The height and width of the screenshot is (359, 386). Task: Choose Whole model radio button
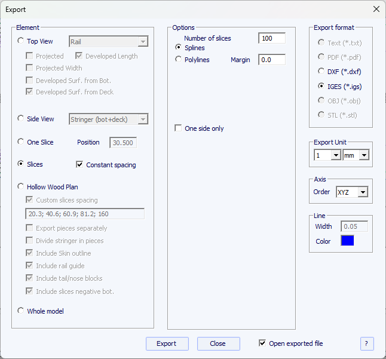pos(22,311)
